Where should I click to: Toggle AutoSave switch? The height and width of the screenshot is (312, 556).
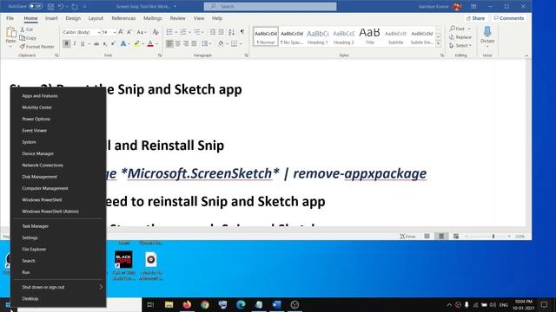tap(35, 6)
